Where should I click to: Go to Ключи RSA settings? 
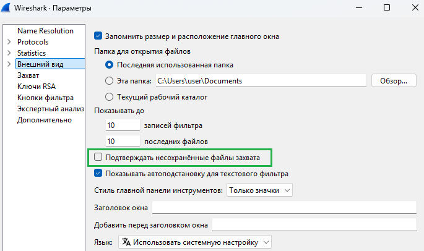click(x=37, y=87)
